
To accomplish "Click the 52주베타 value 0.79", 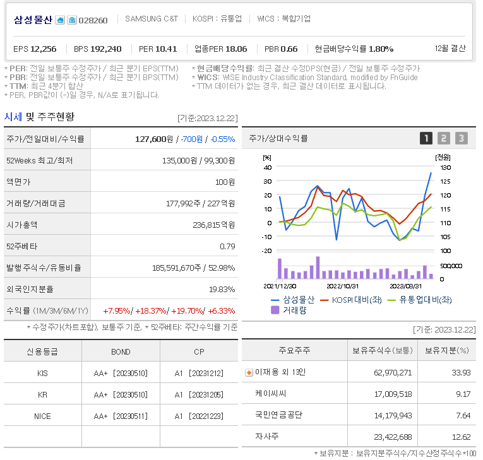I will pos(227,246).
